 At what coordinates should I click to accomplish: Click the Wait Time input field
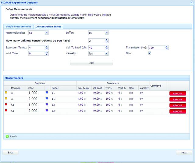coord(37,53)
